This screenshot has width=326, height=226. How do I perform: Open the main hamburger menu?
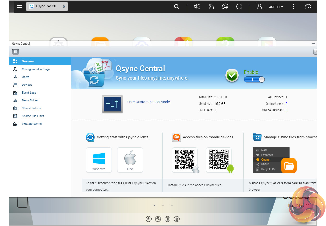[x=20, y=6]
